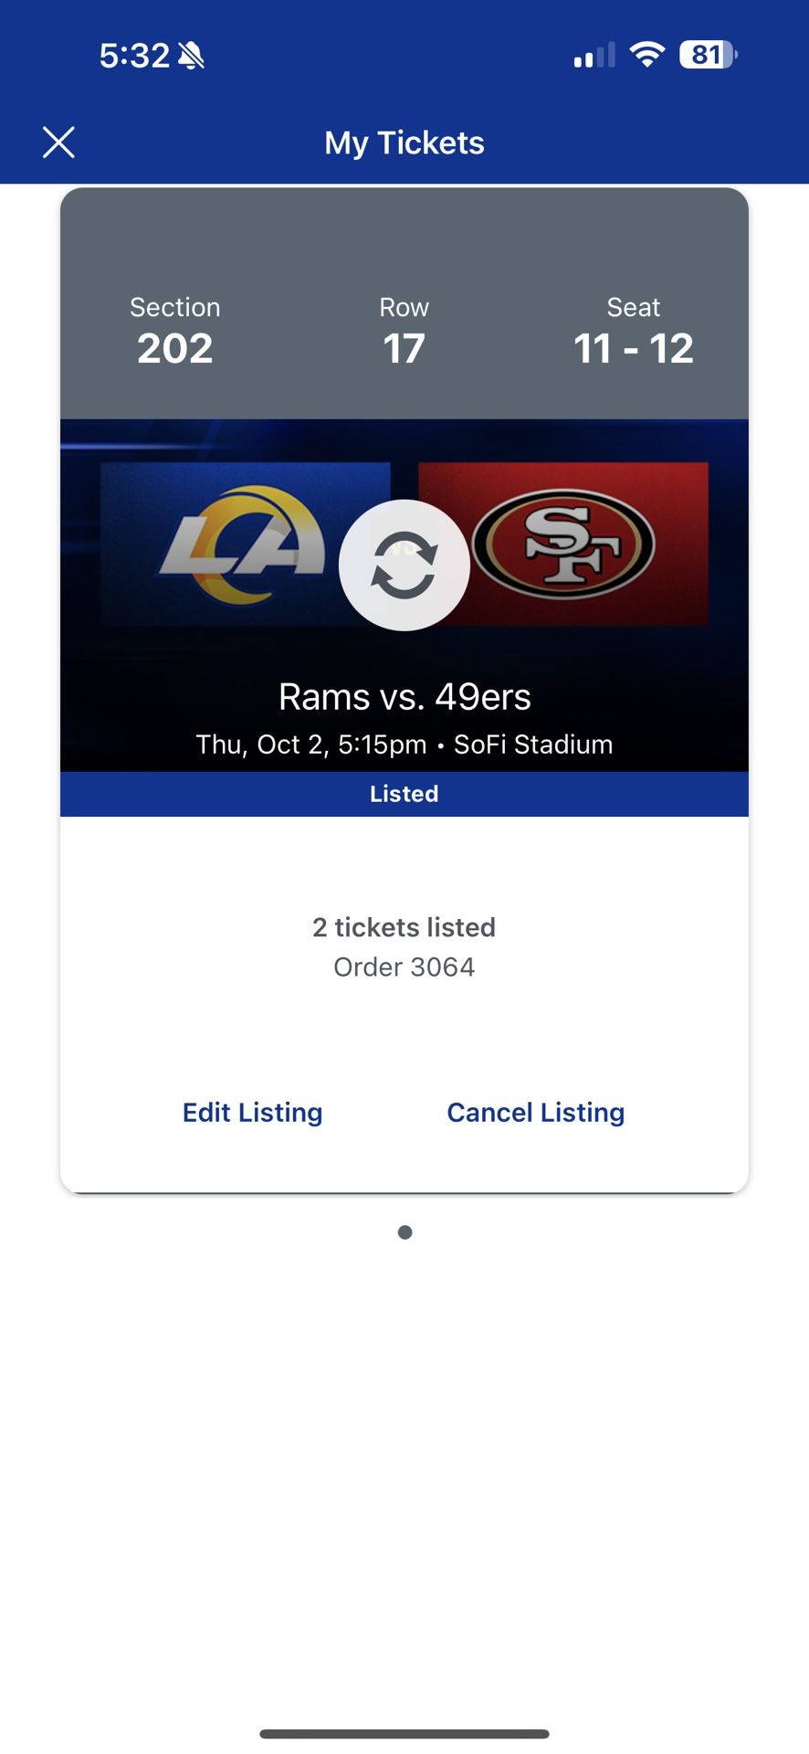Click Edit Listing link

253,1113
